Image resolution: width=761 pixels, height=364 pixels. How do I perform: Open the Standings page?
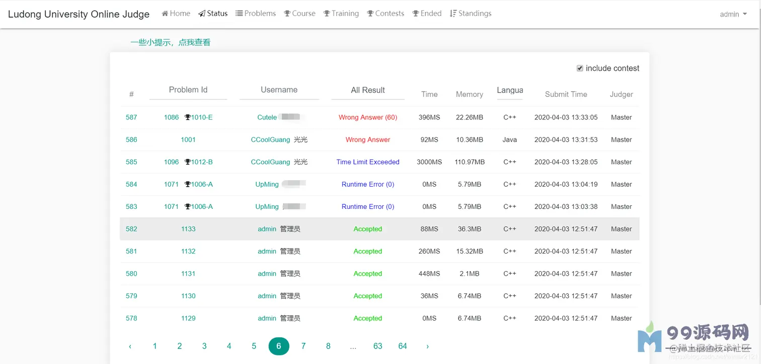[x=471, y=14]
